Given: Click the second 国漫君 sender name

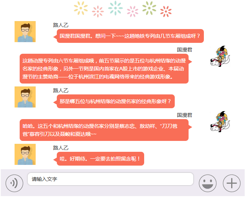Looking at the screenshot, I should 184,115.
